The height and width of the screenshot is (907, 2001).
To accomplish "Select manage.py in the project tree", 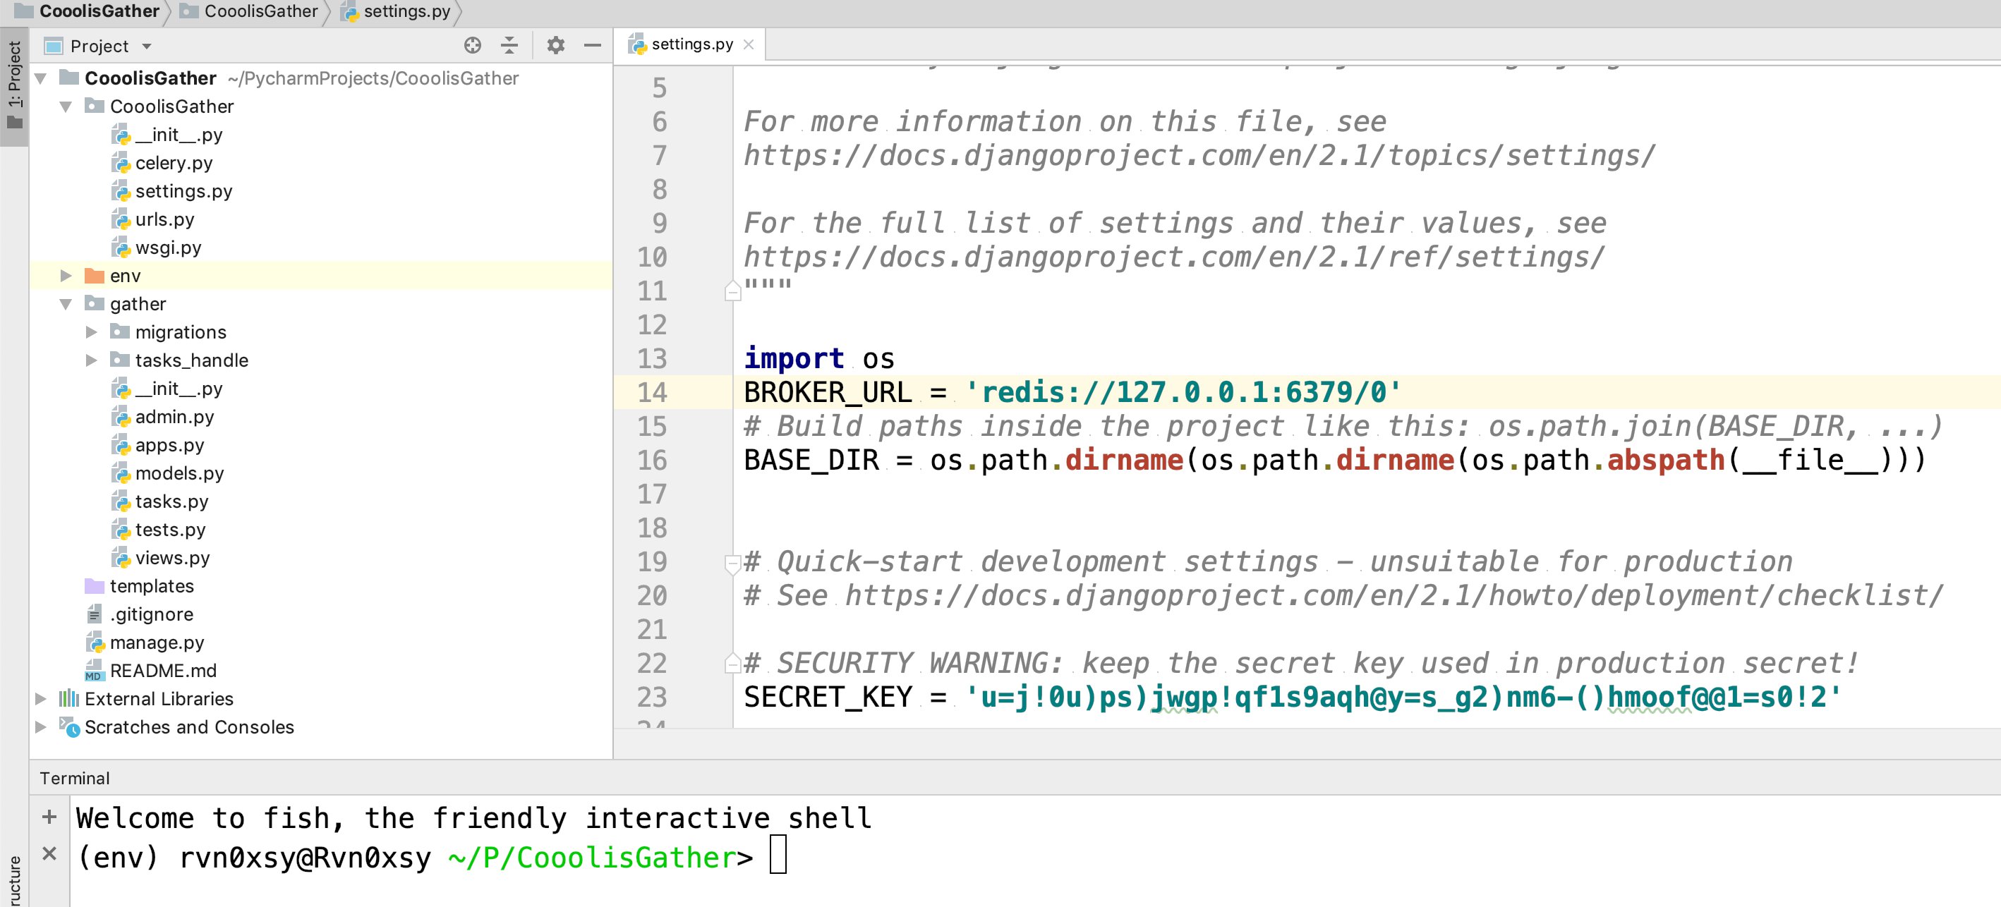I will 157,643.
